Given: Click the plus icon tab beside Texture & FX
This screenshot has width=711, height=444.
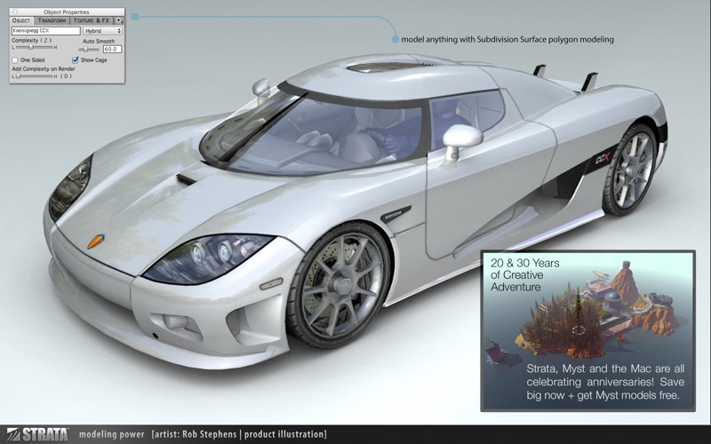Looking at the screenshot, I should (x=119, y=20).
